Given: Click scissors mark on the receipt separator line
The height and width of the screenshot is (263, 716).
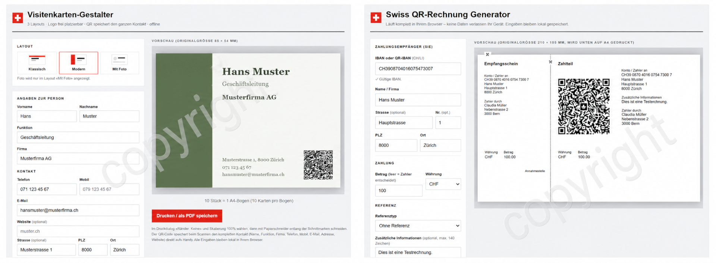Looking at the screenshot, I should 550,62.
